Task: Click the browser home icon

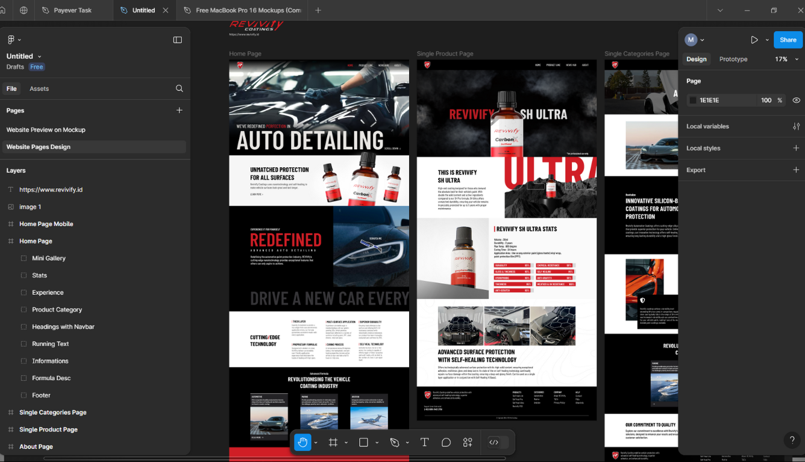Action: pos(3,10)
